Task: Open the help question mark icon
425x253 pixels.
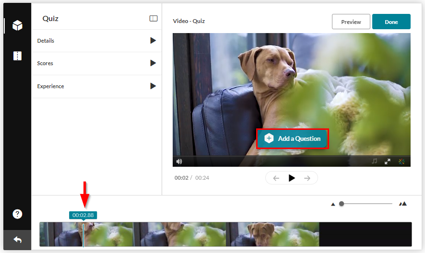Action: [17, 214]
